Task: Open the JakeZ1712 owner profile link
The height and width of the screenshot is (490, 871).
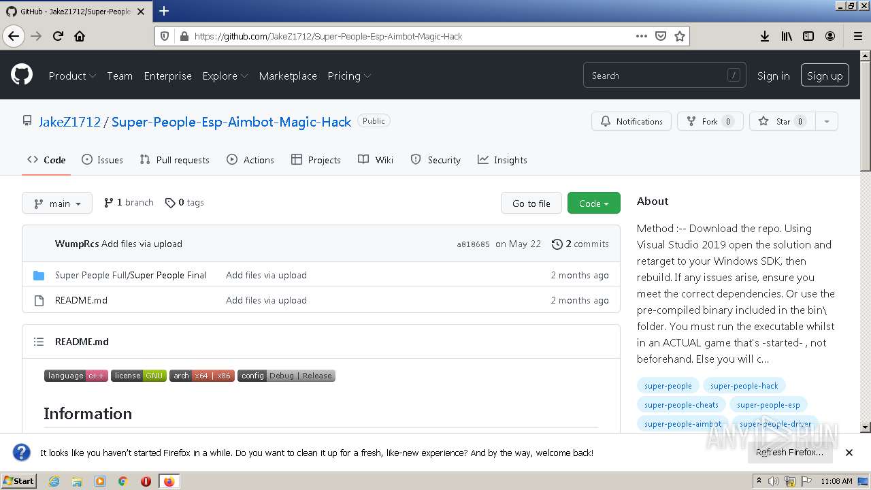Action: [x=69, y=122]
